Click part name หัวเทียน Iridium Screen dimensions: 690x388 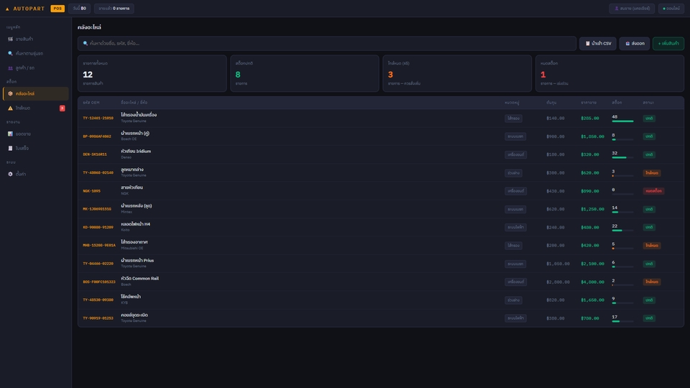pyautogui.click(x=136, y=152)
